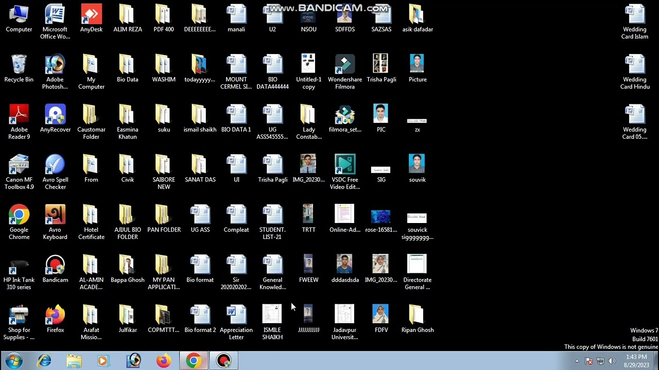This screenshot has height=370, width=659.
Task: Select the Adobe Photoshop desktop shortcut
Action: tap(55, 72)
